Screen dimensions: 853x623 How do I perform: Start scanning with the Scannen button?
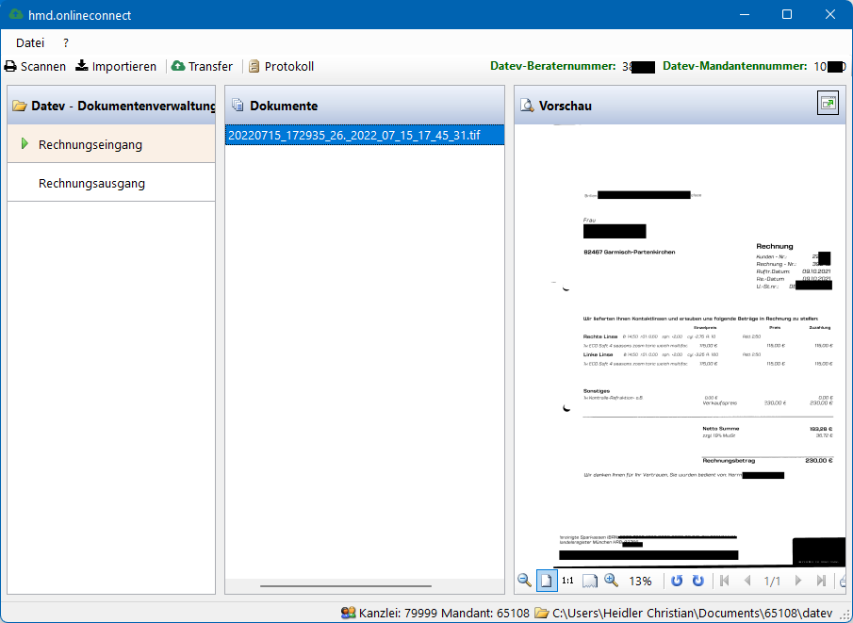(x=35, y=66)
